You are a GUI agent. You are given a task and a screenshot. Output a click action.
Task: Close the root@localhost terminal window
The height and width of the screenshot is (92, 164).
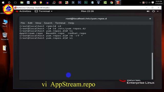coord(150,19)
